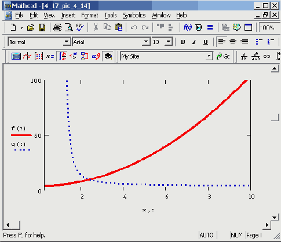This screenshot has width=281, height=242.
Task: Click the Go button beside My Site
Action: pyautogui.click(x=223, y=56)
